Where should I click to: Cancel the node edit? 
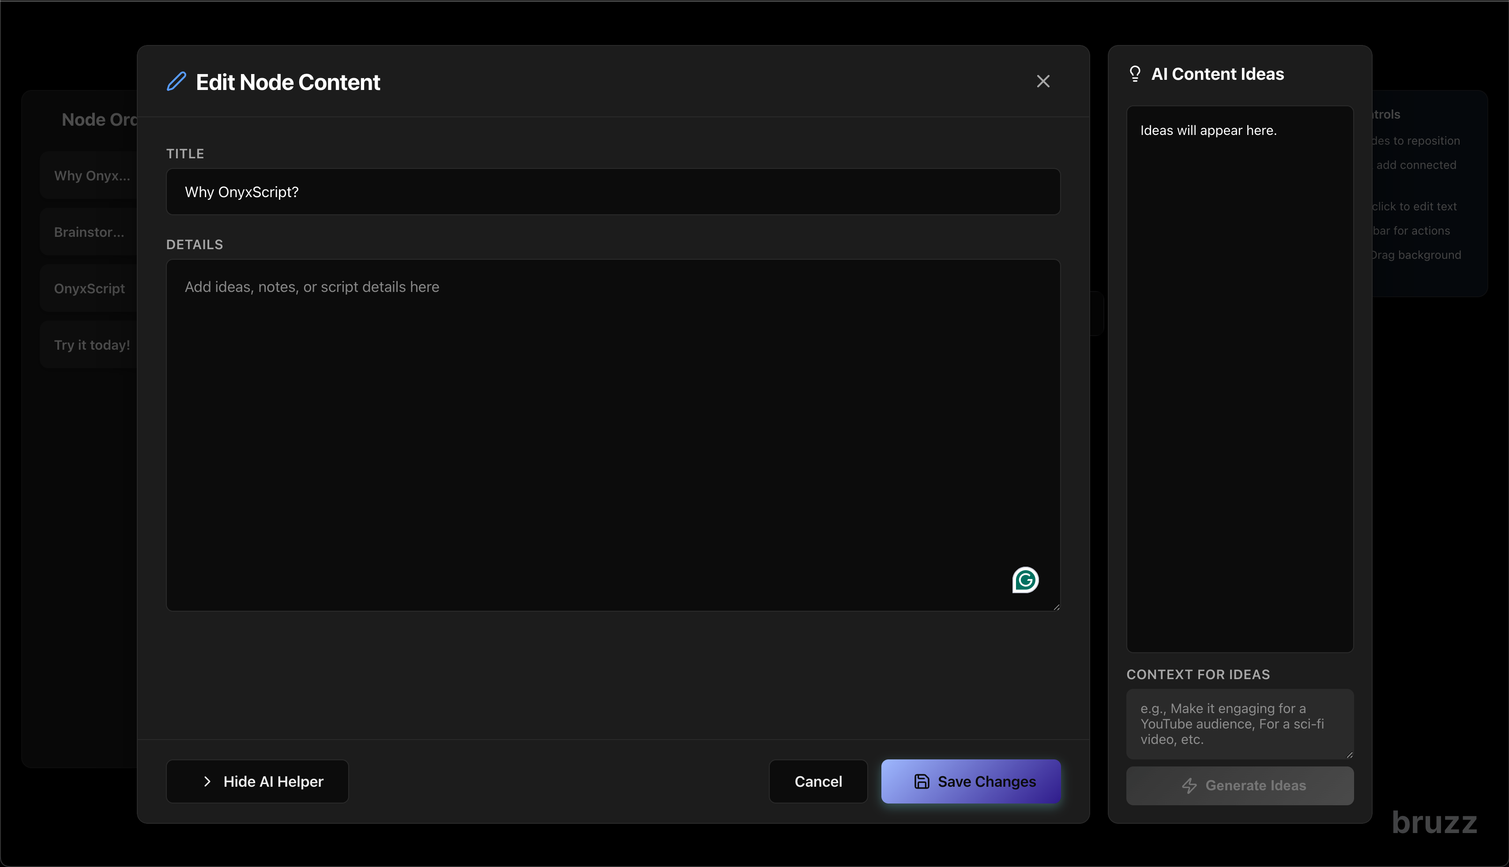coord(818,781)
